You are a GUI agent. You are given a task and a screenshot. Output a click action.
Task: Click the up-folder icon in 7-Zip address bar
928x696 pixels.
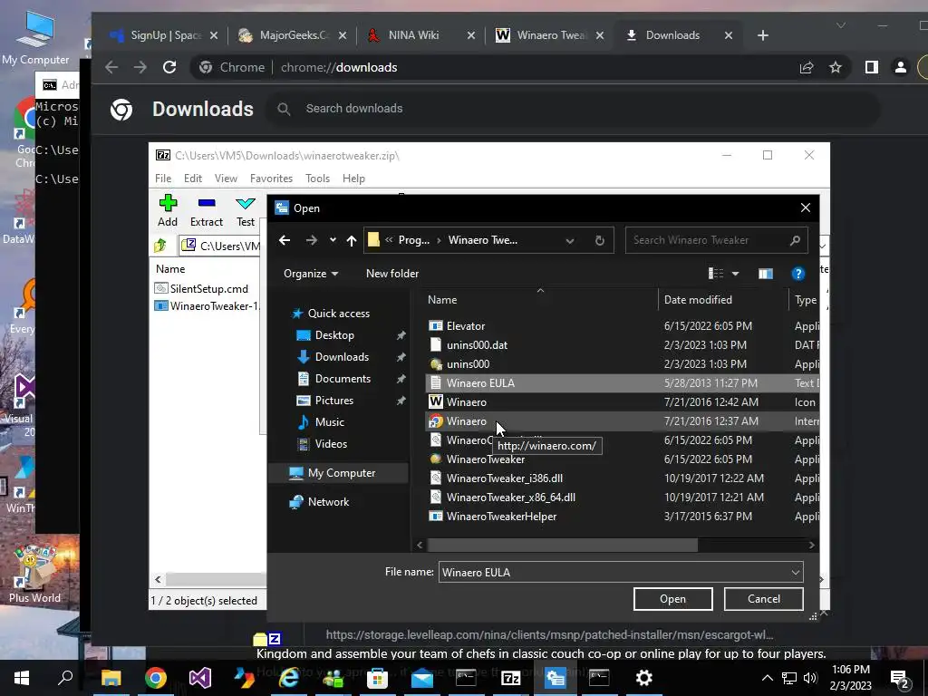(x=160, y=245)
